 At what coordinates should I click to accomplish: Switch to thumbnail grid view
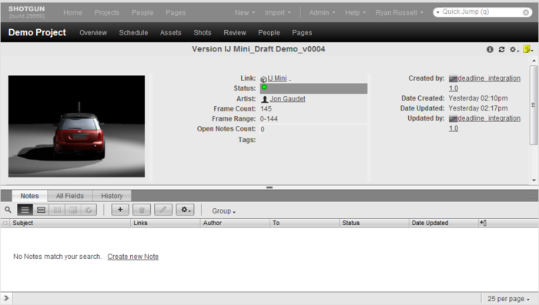click(57, 210)
